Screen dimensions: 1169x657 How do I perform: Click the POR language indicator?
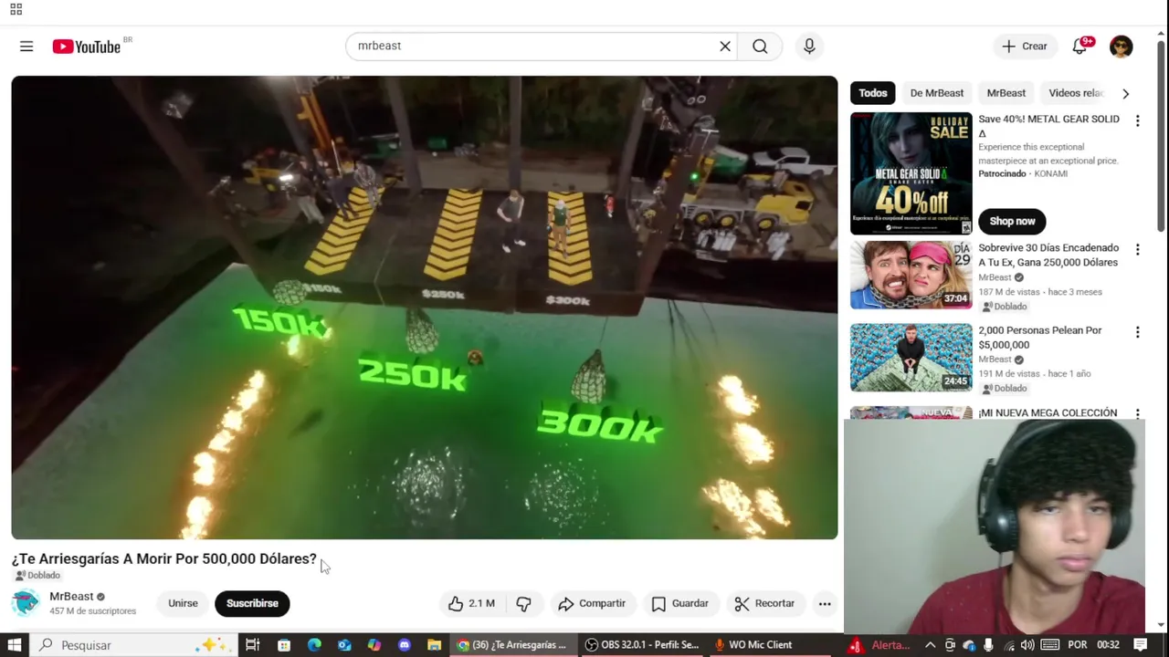point(1077,645)
